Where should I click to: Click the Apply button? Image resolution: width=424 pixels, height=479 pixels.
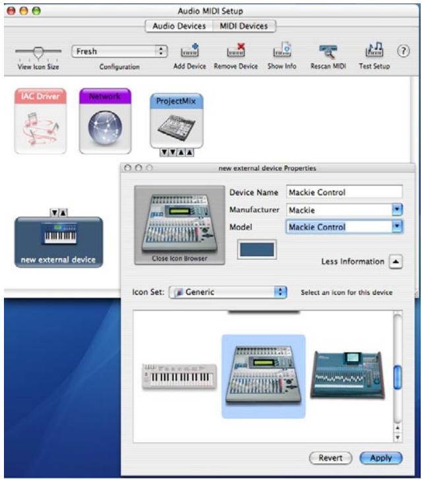coord(381,458)
